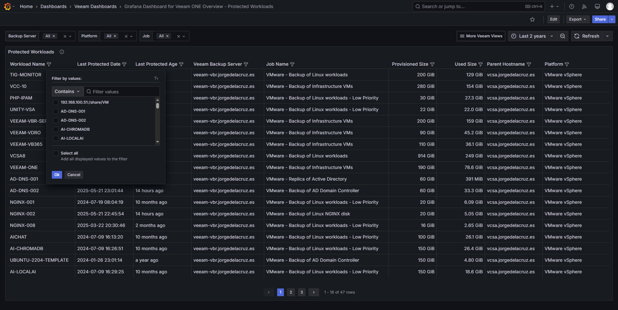
Task: Go to the previous table page arrow
Action: click(x=269, y=292)
